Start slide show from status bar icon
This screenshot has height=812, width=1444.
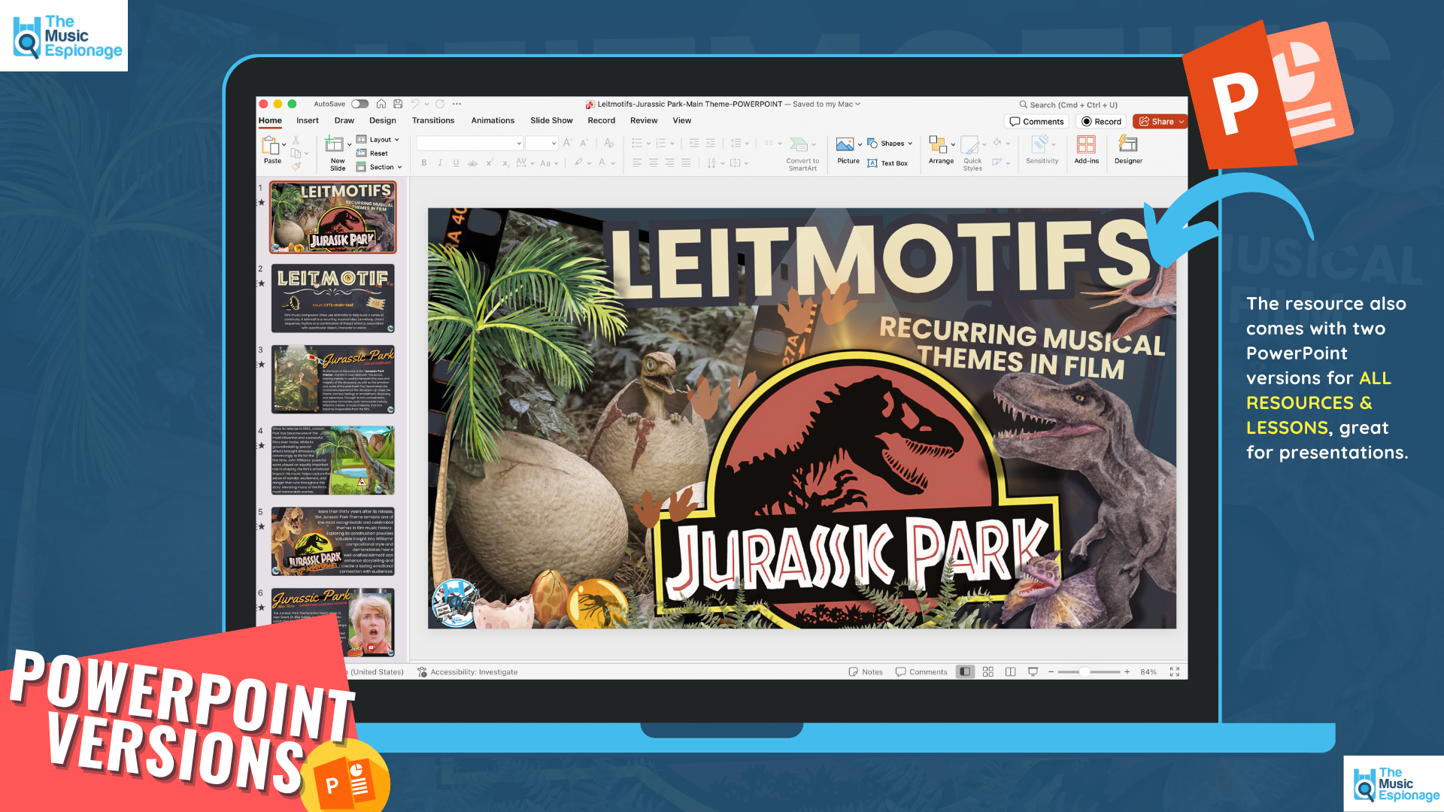[1033, 672]
